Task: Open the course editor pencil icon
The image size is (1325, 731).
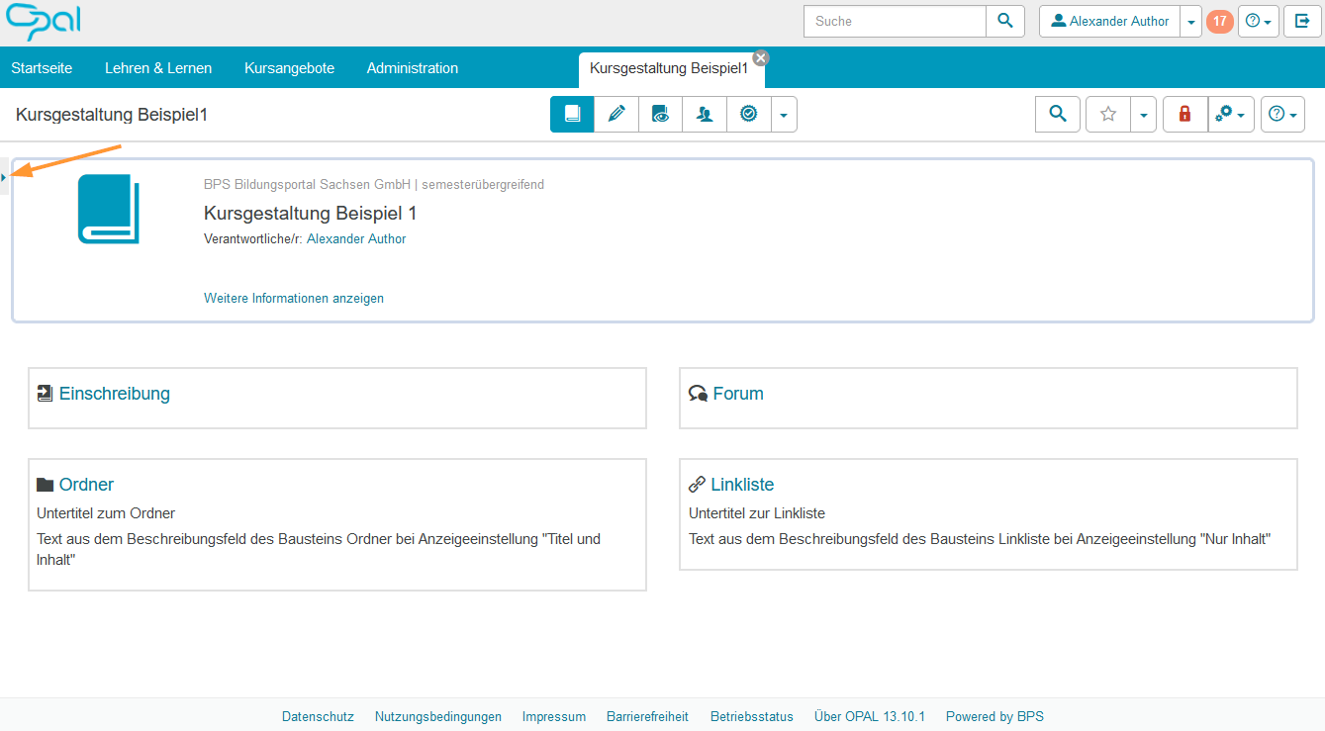Action: tap(616, 115)
